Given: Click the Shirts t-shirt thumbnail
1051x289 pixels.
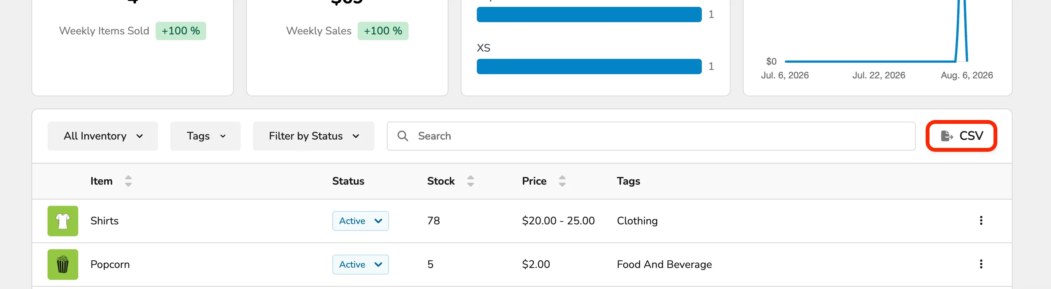Looking at the screenshot, I should click(x=63, y=221).
